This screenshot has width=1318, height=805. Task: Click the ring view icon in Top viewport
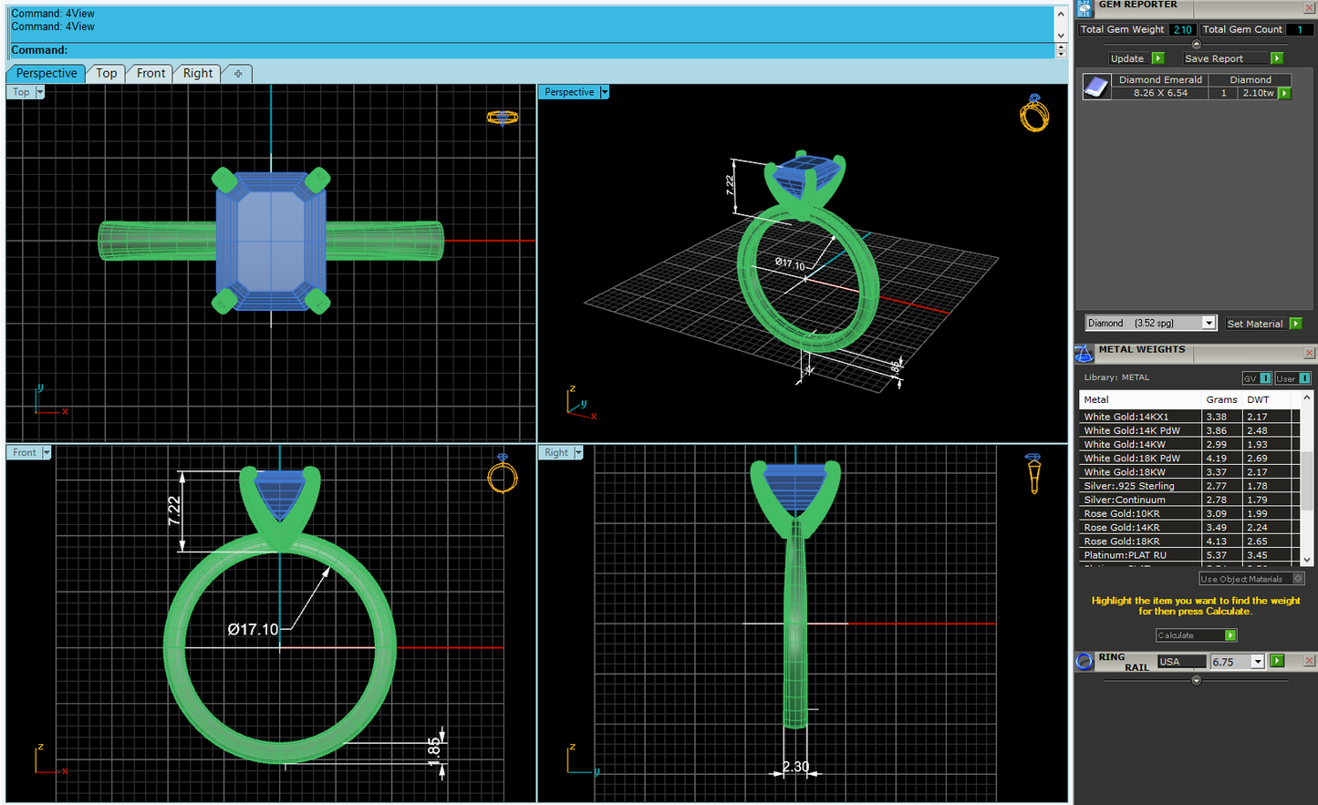(503, 117)
